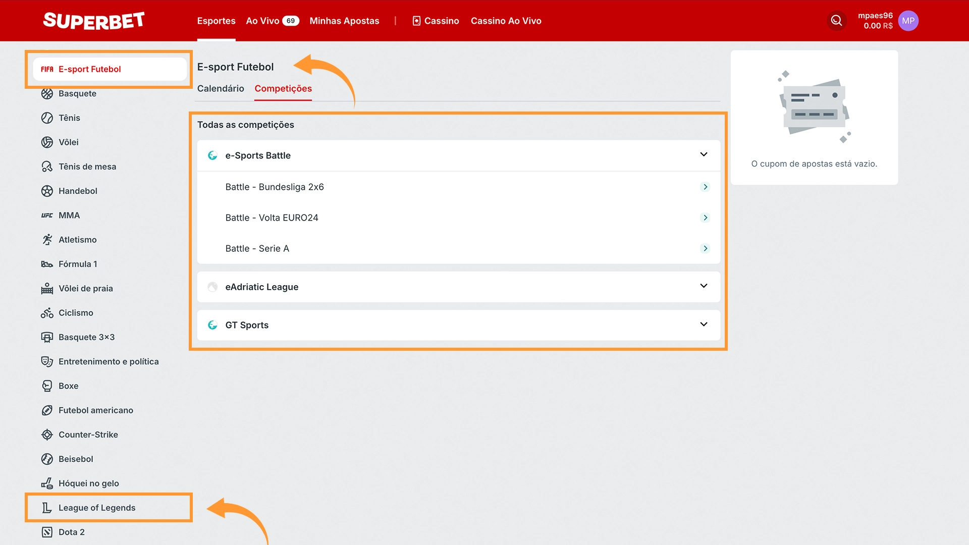Click the Fórmula 1 car icon
This screenshot has height=545, width=969.
47,264
